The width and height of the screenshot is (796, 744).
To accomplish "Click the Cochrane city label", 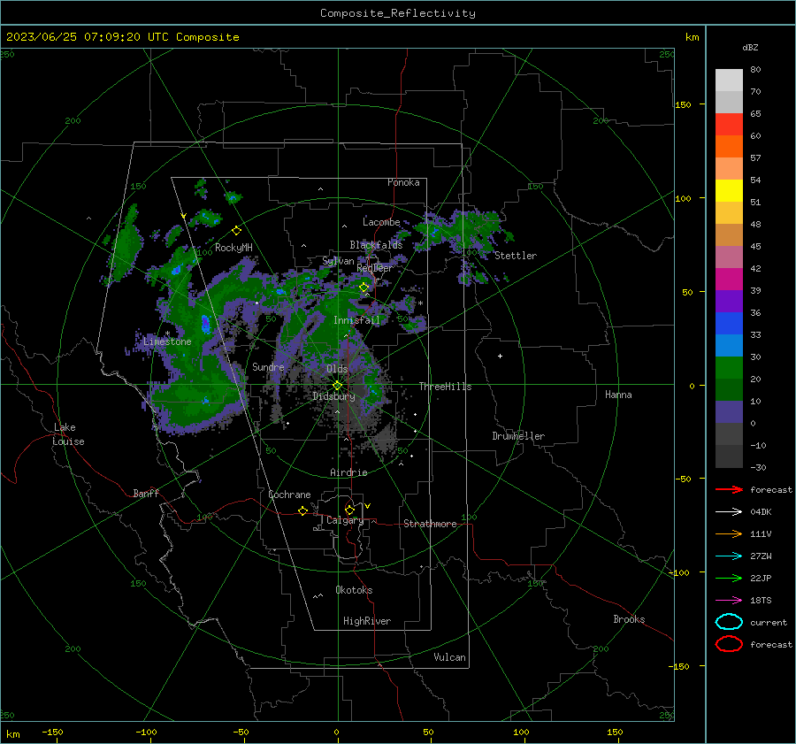I will point(289,495).
